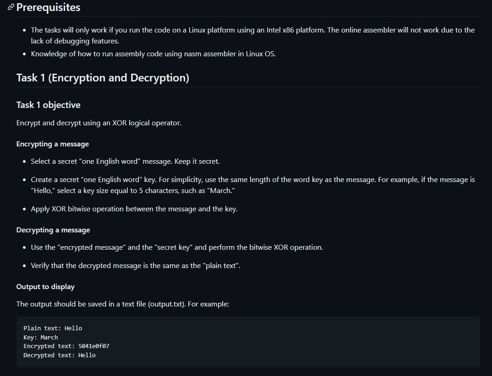Click the Encrypting a message subheading
Screen dimensions: 492x376
[x=52, y=144]
